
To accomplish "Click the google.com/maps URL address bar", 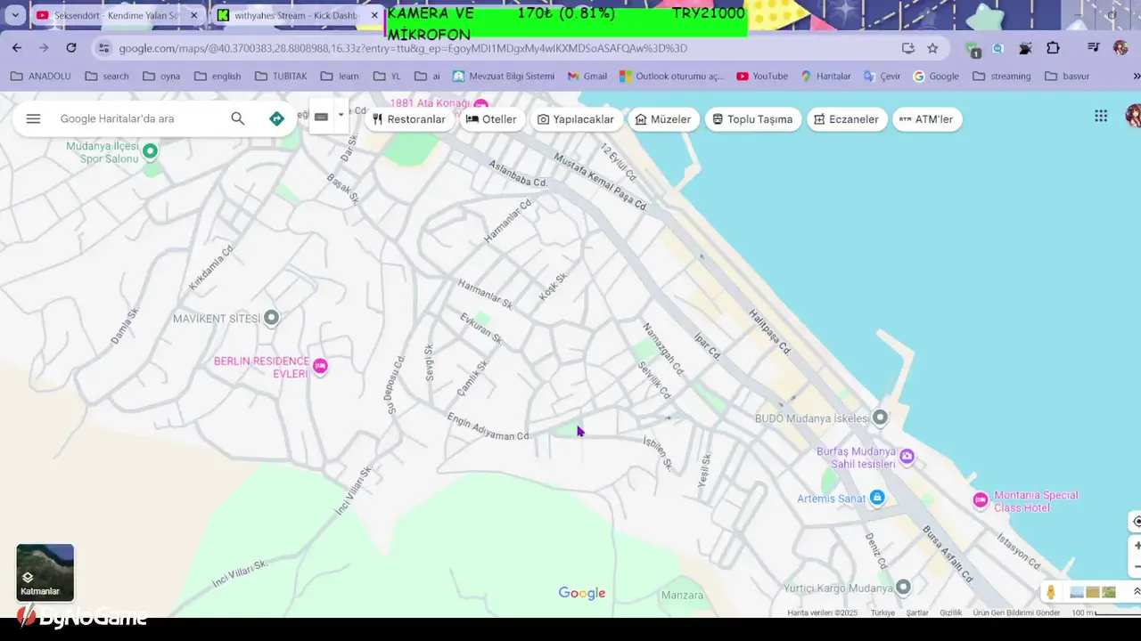I will [403, 48].
